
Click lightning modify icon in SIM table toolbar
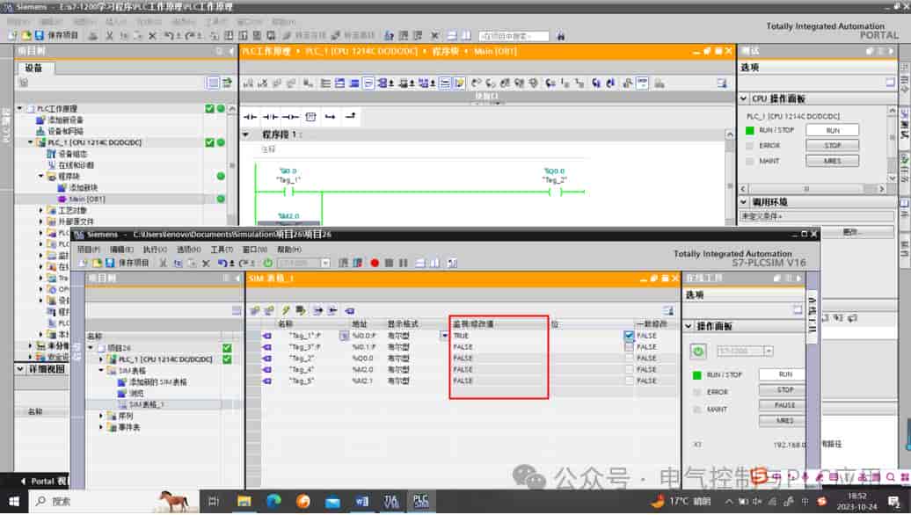coord(286,310)
